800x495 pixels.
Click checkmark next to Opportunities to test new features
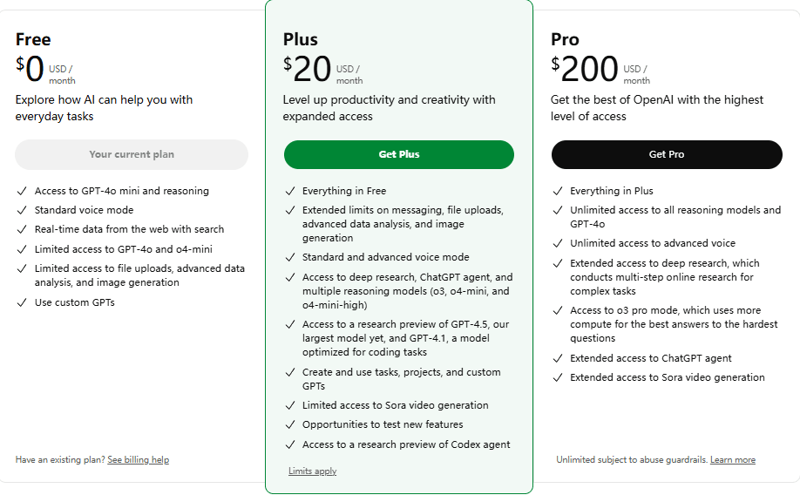pos(289,424)
